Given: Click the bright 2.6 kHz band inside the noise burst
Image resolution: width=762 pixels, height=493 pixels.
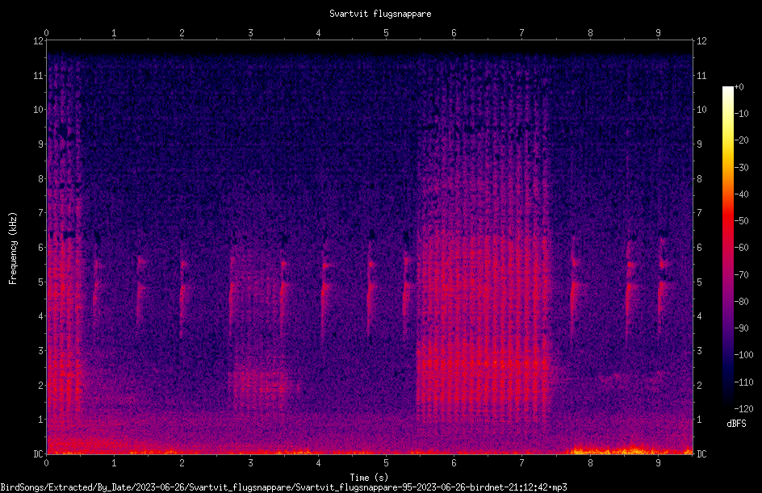Looking at the screenshot, I should click(x=483, y=363).
